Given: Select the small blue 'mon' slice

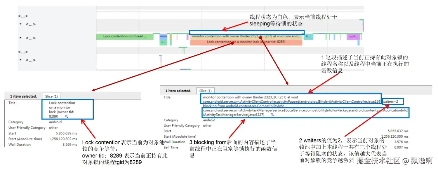Looking at the screenshot, I should point(163,36).
